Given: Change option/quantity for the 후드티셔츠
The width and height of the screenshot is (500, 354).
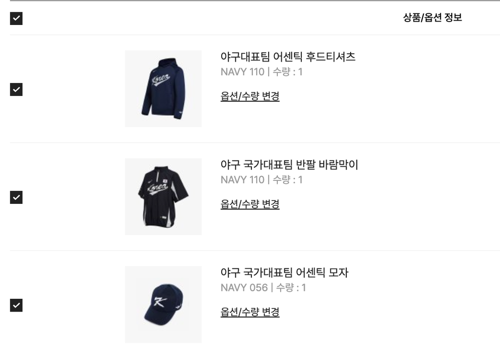Looking at the screenshot, I should point(250,96).
